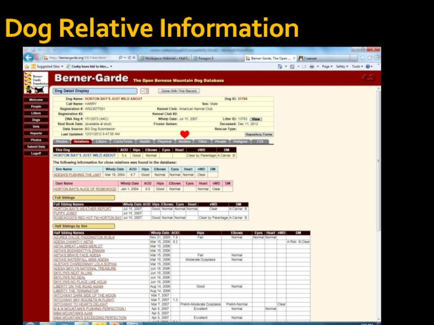This screenshot has width=434, height=325.
Task: Click the Dog Detail Display header field
Action: tap(95, 91)
